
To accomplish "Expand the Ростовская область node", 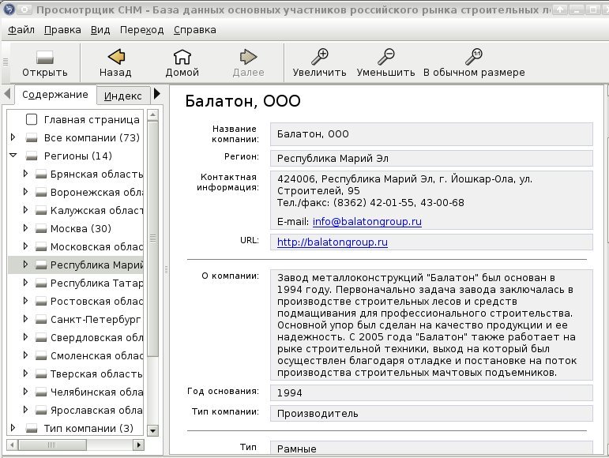I will (25, 301).
